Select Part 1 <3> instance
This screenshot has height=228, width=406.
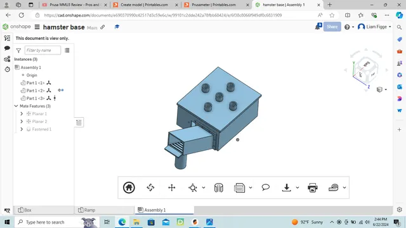(x=36, y=99)
